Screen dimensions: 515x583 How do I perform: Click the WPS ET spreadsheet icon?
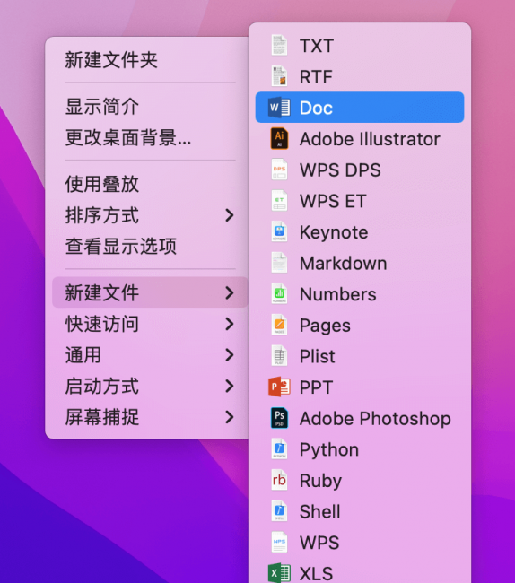pos(279,201)
